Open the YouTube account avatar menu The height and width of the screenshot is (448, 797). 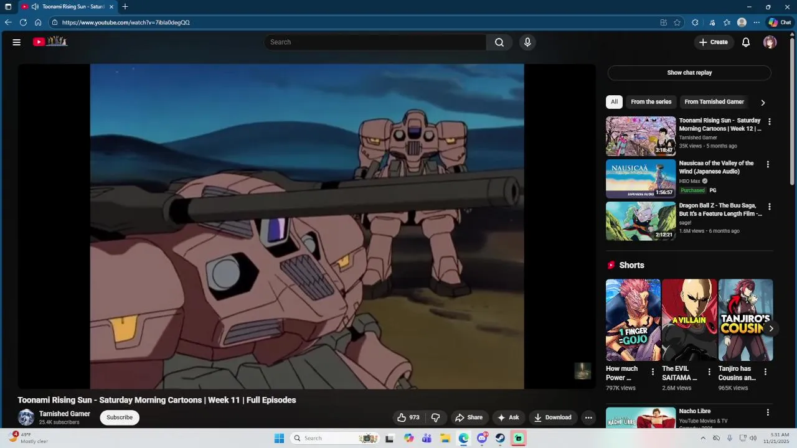point(770,42)
